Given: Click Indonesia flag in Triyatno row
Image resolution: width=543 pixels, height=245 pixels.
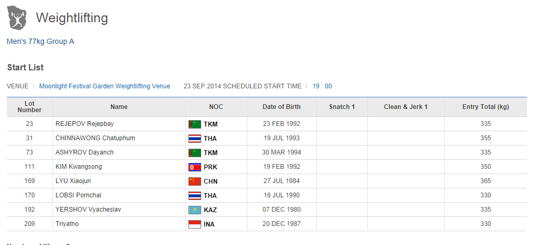Looking at the screenshot, I should (x=195, y=224).
